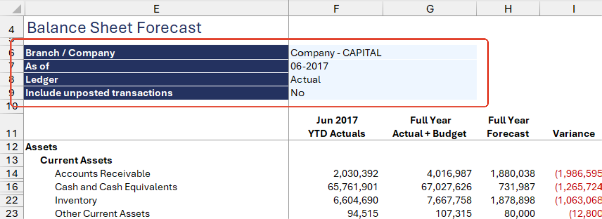
Task: Click the Accounts Receivable row label
Action: click(103, 174)
